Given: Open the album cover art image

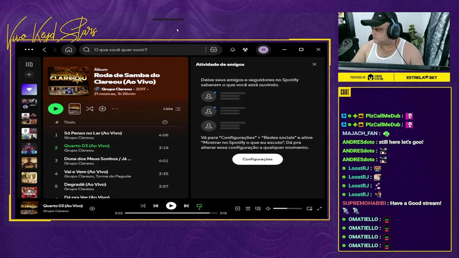Looking at the screenshot, I should click(68, 81).
